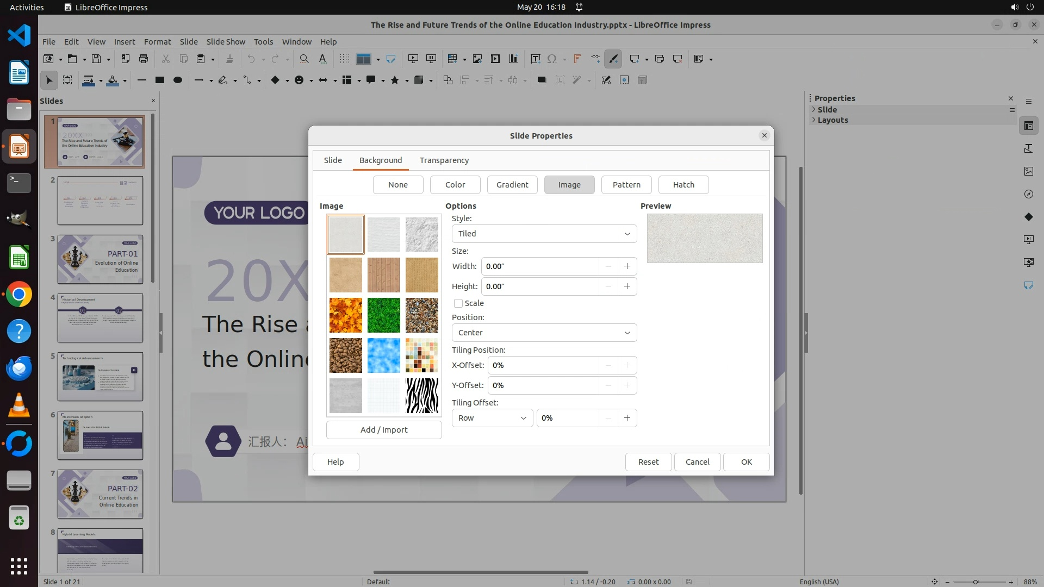Choose the zebra stripe image swatch

tap(421, 396)
